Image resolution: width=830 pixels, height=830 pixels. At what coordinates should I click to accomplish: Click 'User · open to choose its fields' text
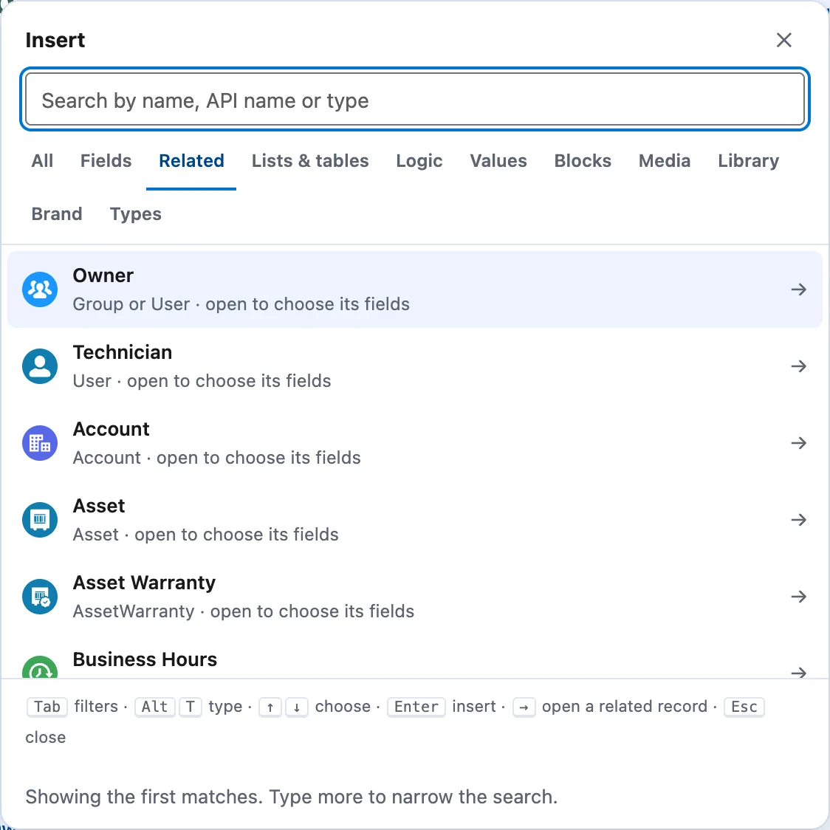click(202, 381)
